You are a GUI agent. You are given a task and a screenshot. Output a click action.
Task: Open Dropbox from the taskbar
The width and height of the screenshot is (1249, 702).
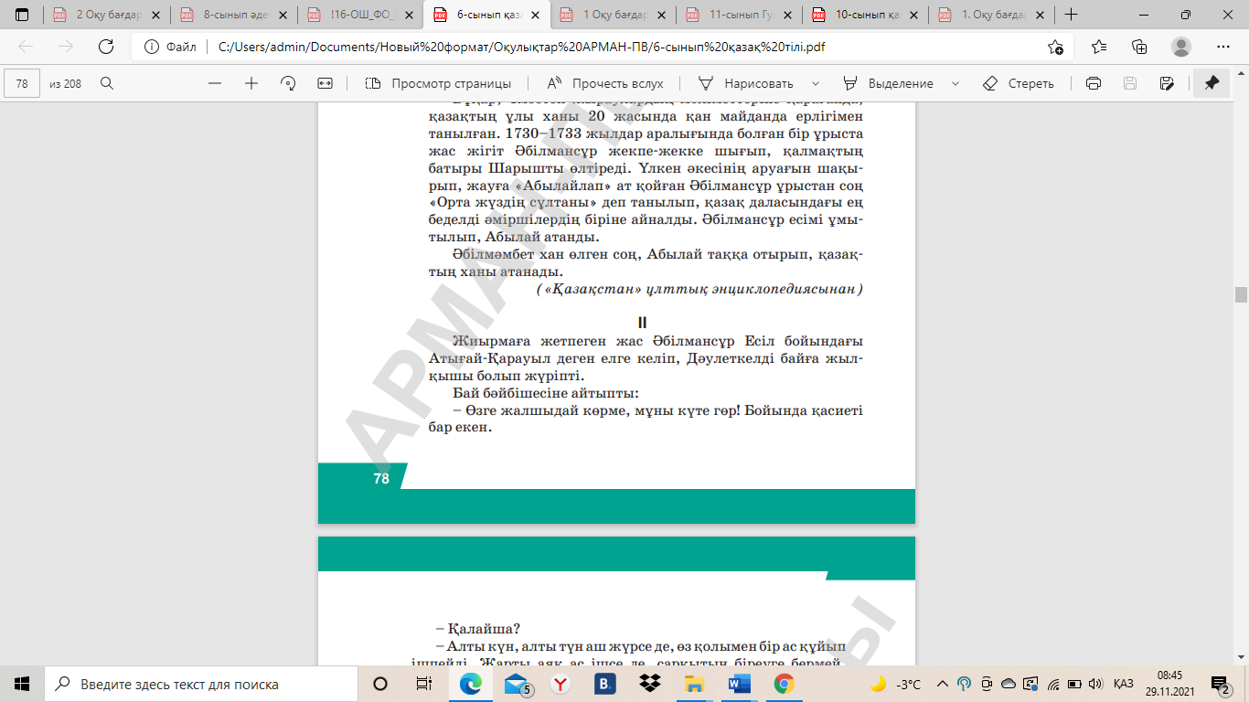(x=650, y=684)
